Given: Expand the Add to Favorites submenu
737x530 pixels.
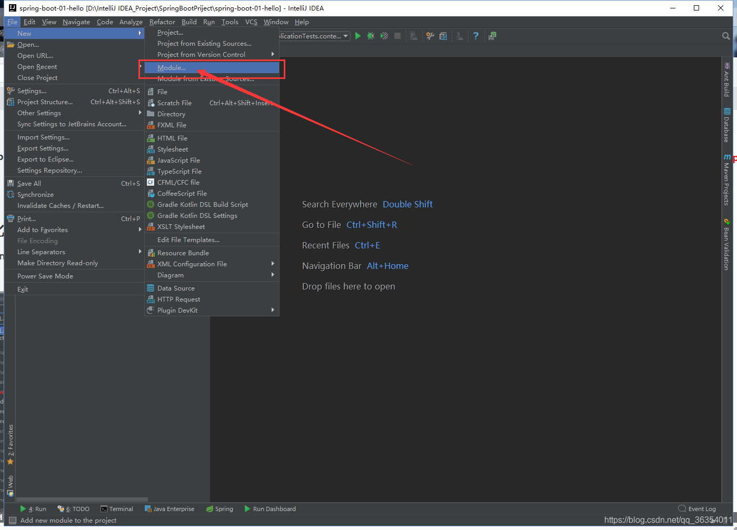Looking at the screenshot, I should click(x=74, y=230).
